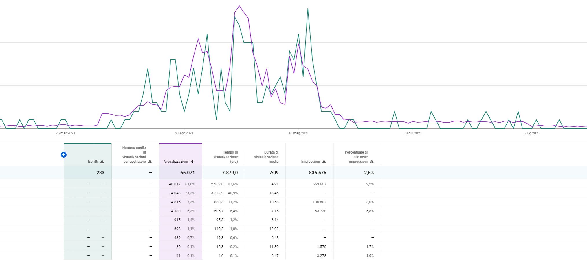Select the Tempo di visualizzazione (ore) header
The image size is (587, 260).
(223, 154)
